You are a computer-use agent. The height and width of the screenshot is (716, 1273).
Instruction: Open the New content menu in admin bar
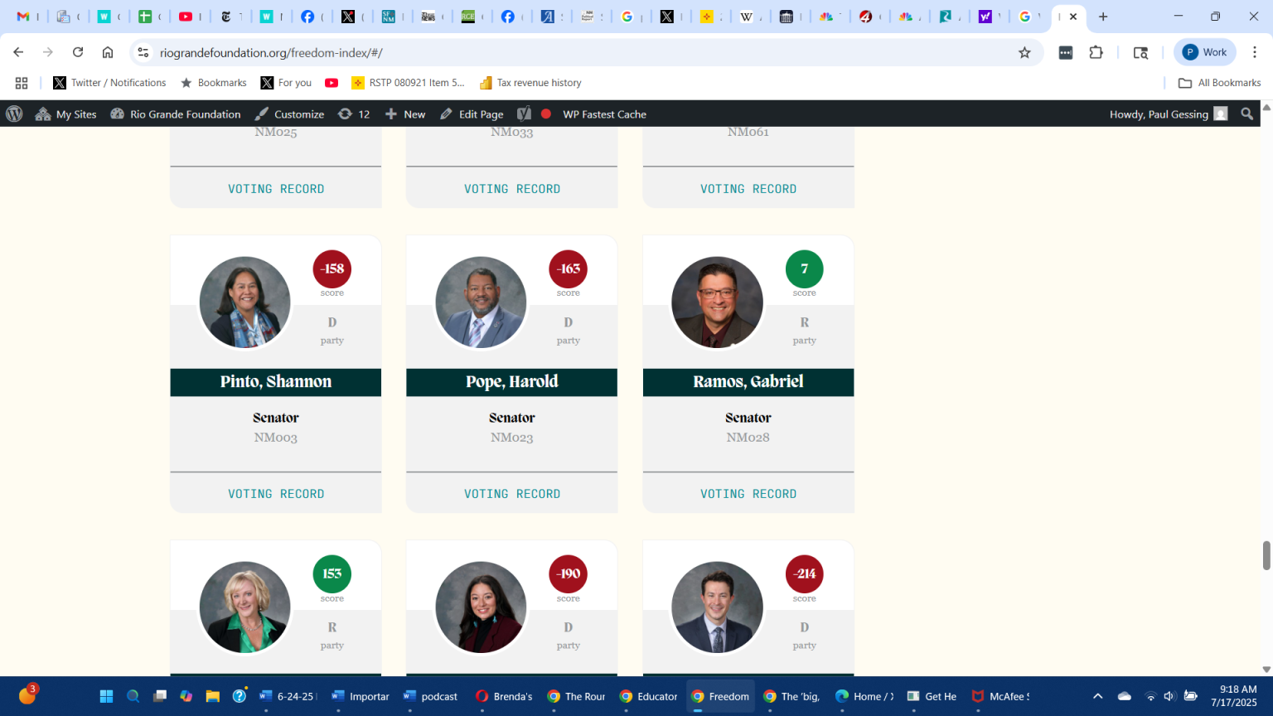coord(405,114)
